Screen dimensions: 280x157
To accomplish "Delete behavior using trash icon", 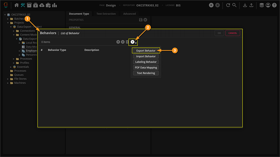I will click(x=127, y=42).
